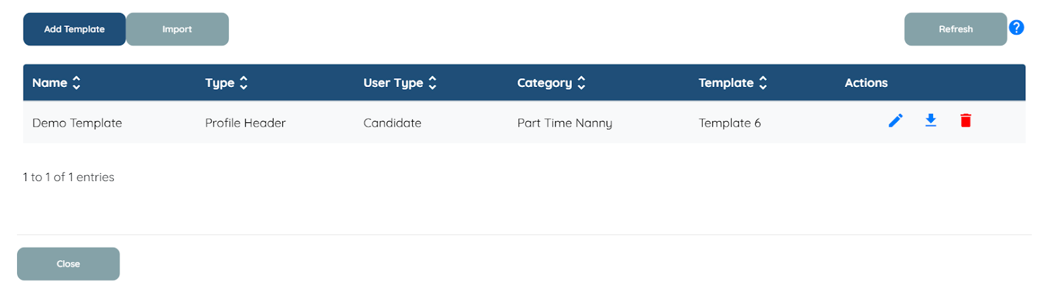1047x287 pixels.
Task: Sort table by Type column arrows
Action: [243, 83]
